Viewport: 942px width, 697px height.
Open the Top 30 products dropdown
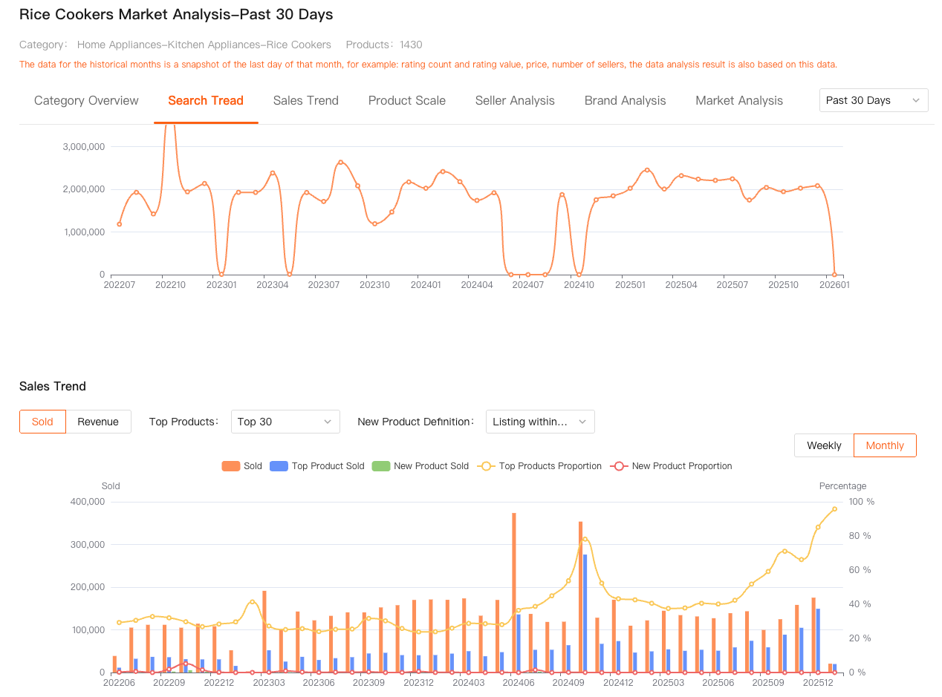coord(285,422)
